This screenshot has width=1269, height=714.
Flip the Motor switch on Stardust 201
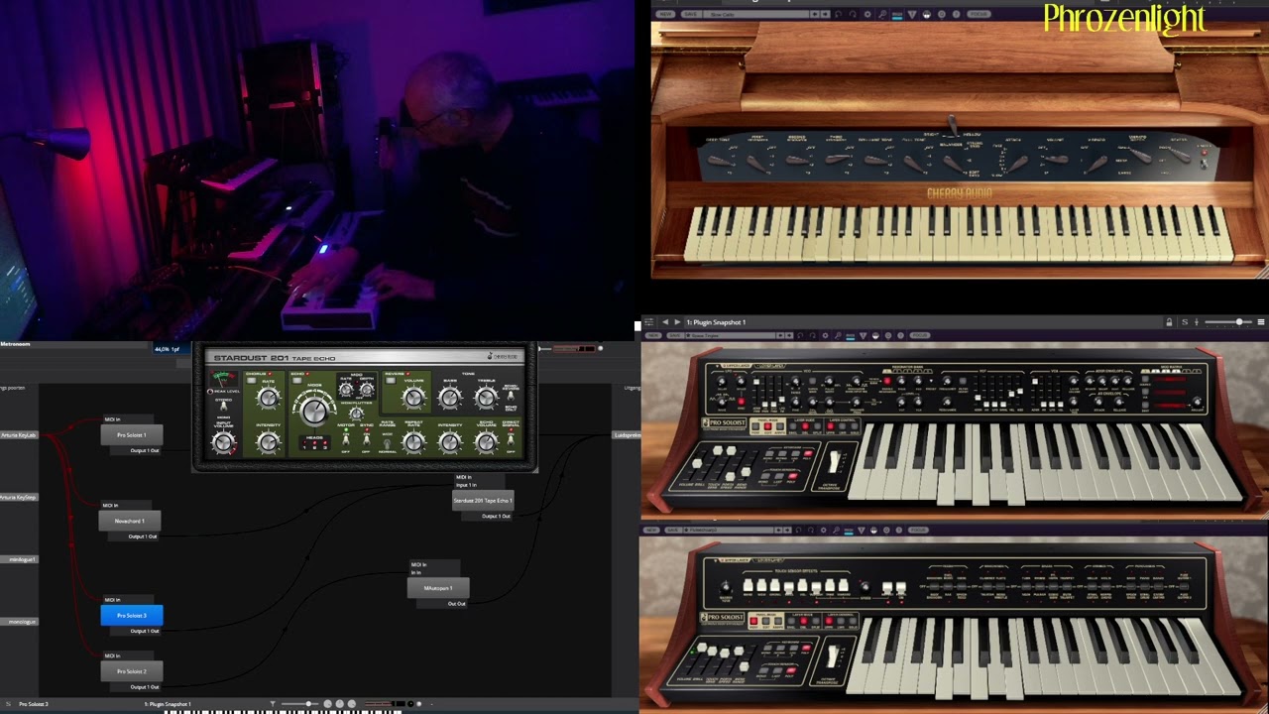(346, 440)
